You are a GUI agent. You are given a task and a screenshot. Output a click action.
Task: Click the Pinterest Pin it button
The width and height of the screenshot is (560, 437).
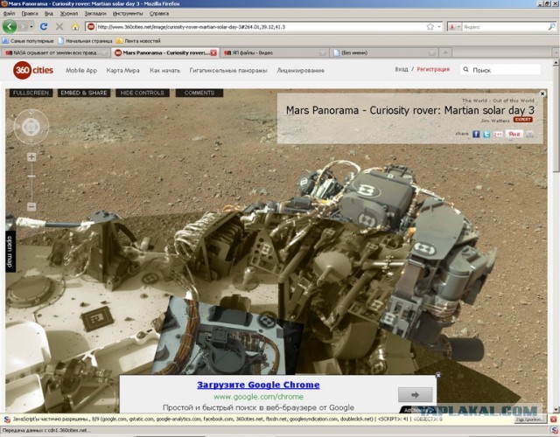[x=514, y=134]
